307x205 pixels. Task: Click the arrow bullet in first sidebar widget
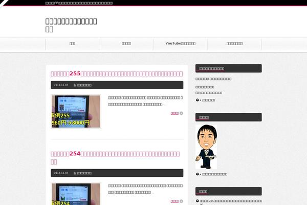198,100
